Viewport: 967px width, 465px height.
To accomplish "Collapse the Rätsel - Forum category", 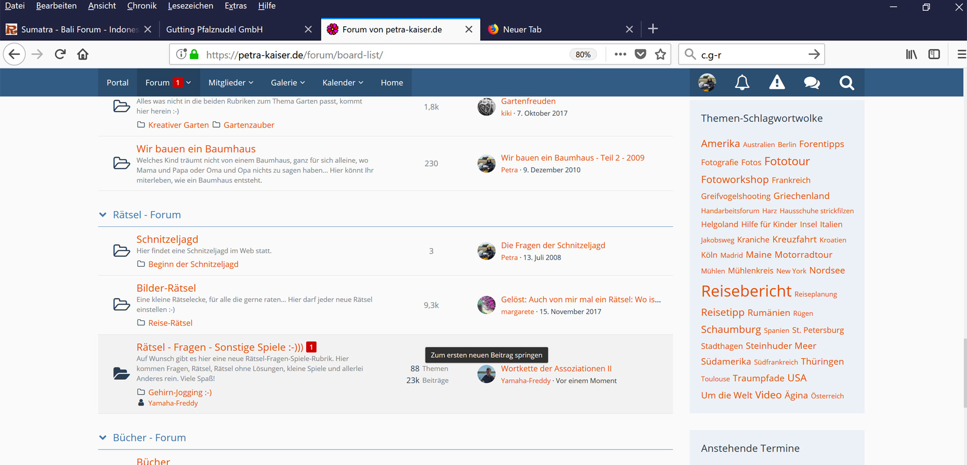I will 103,215.
